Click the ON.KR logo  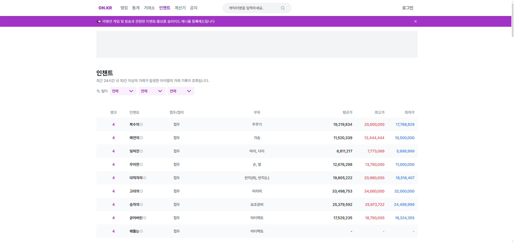pyautogui.click(x=105, y=8)
